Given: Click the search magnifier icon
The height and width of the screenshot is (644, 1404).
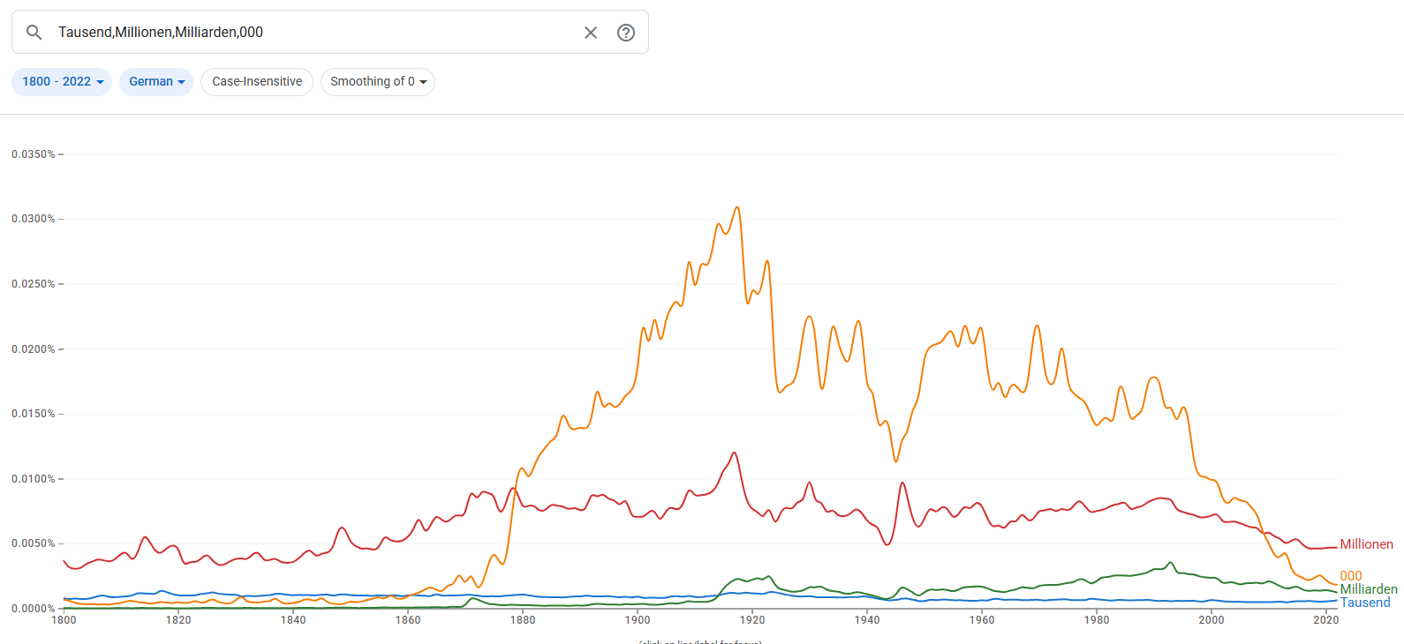Looking at the screenshot, I should click(34, 33).
